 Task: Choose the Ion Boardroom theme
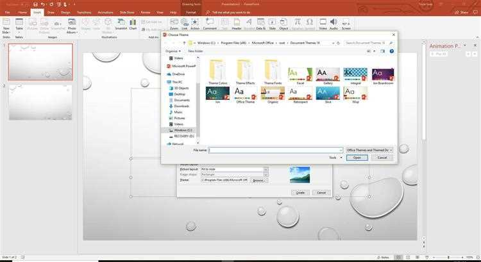(355, 76)
